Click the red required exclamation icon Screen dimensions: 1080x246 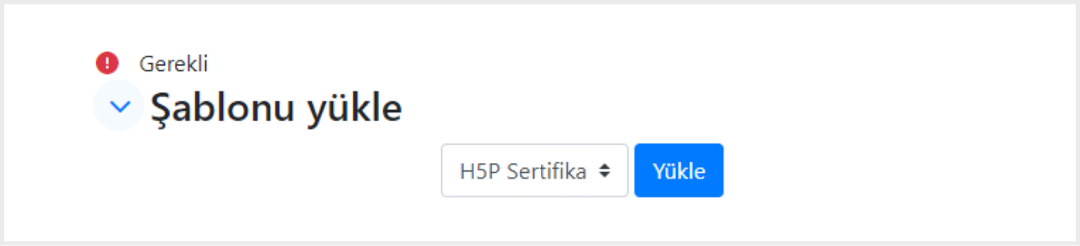click(107, 63)
